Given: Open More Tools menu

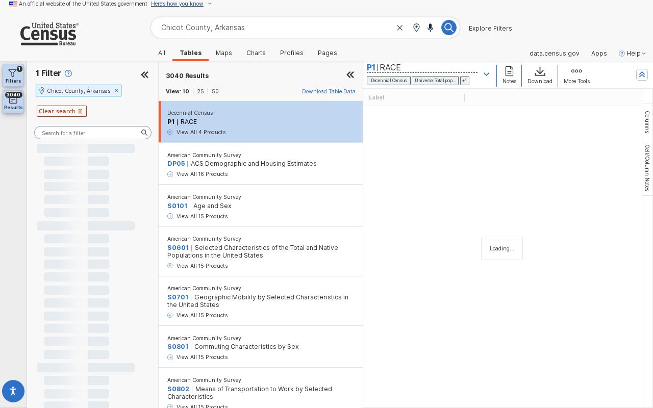Looking at the screenshot, I should [576, 75].
